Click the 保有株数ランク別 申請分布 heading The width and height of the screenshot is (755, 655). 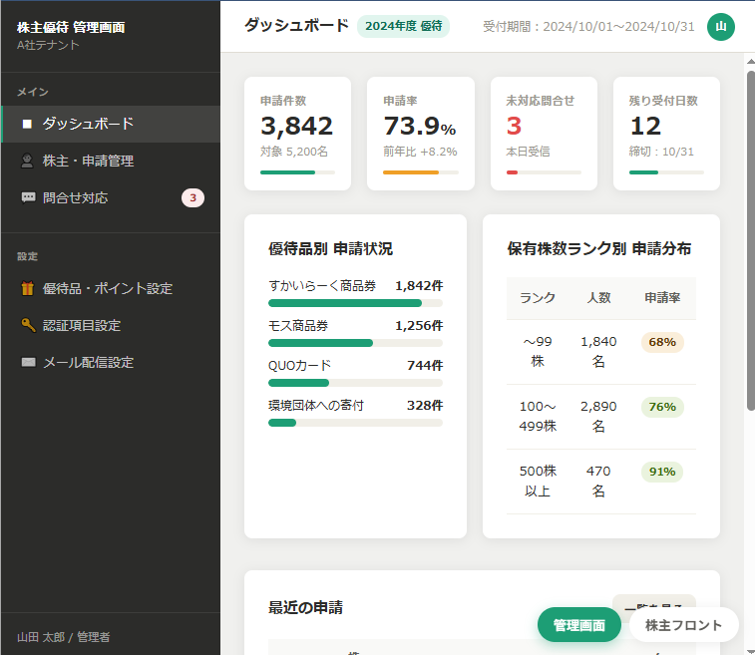[x=599, y=249]
